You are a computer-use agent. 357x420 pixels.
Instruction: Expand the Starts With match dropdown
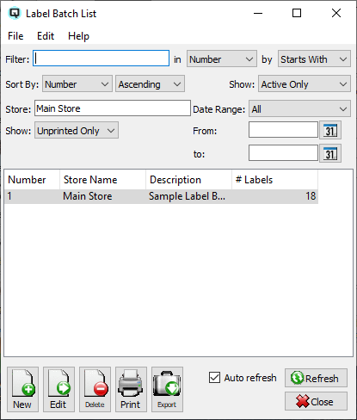[x=314, y=59]
